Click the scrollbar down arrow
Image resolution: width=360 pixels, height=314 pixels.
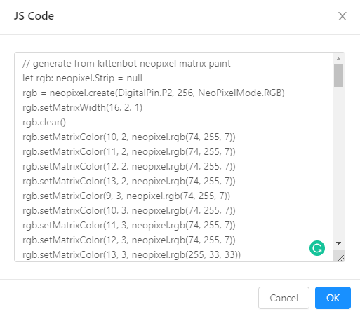pyautogui.click(x=338, y=243)
